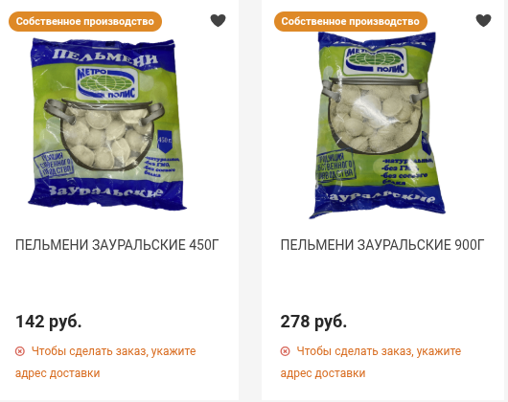Click the blue 450 г tag on the left package
508x402 pixels.
point(165,141)
